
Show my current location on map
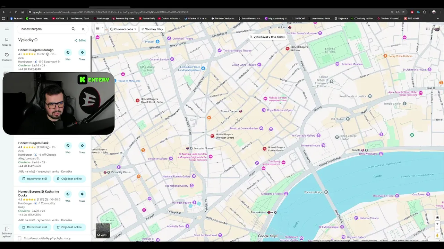(x=437, y=218)
